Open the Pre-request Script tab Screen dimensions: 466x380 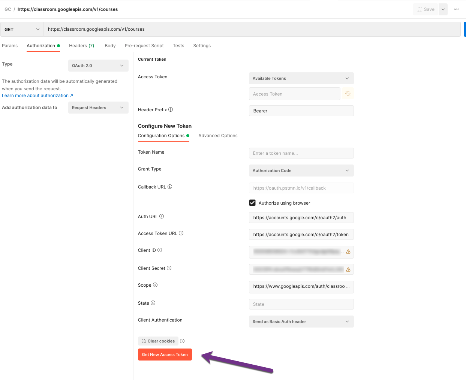coord(144,46)
